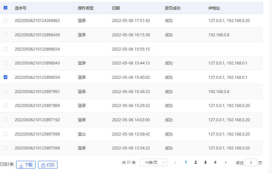This screenshot has width=272, height=174.
Task: Click the download button
Action: click(26, 165)
